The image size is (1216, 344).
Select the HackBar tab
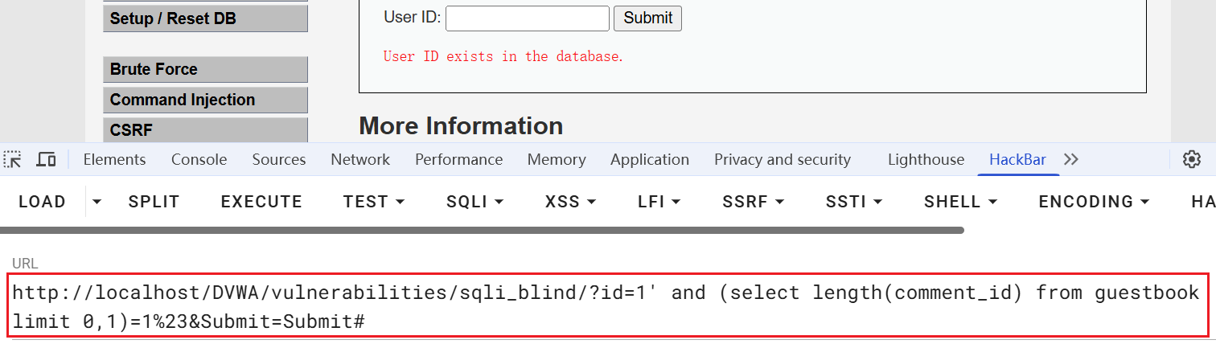[x=1017, y=160]
